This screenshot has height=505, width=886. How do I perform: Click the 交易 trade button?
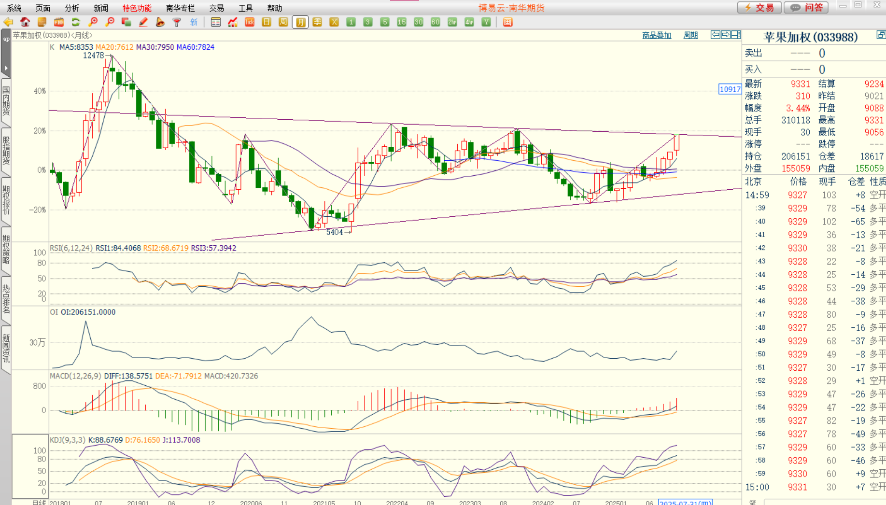coord(759,8)
